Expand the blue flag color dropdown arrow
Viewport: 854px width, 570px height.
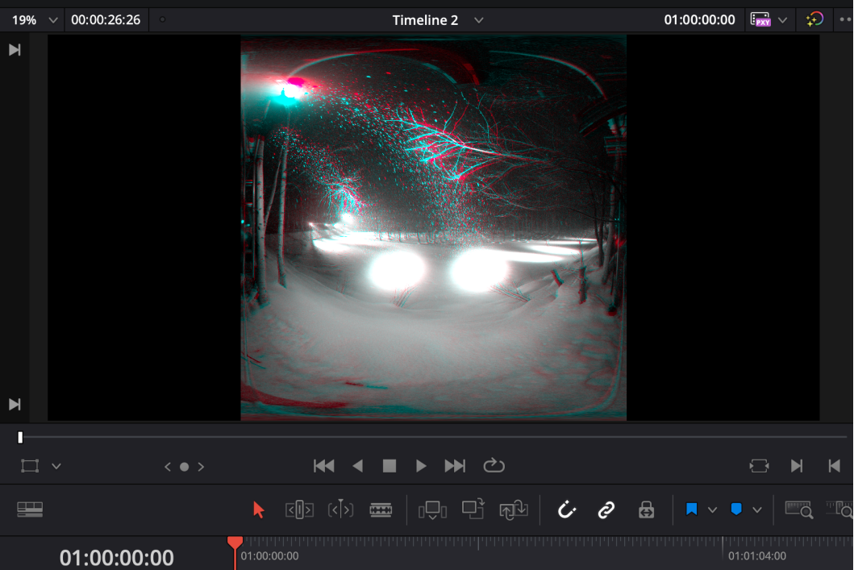tap(712, 510)
